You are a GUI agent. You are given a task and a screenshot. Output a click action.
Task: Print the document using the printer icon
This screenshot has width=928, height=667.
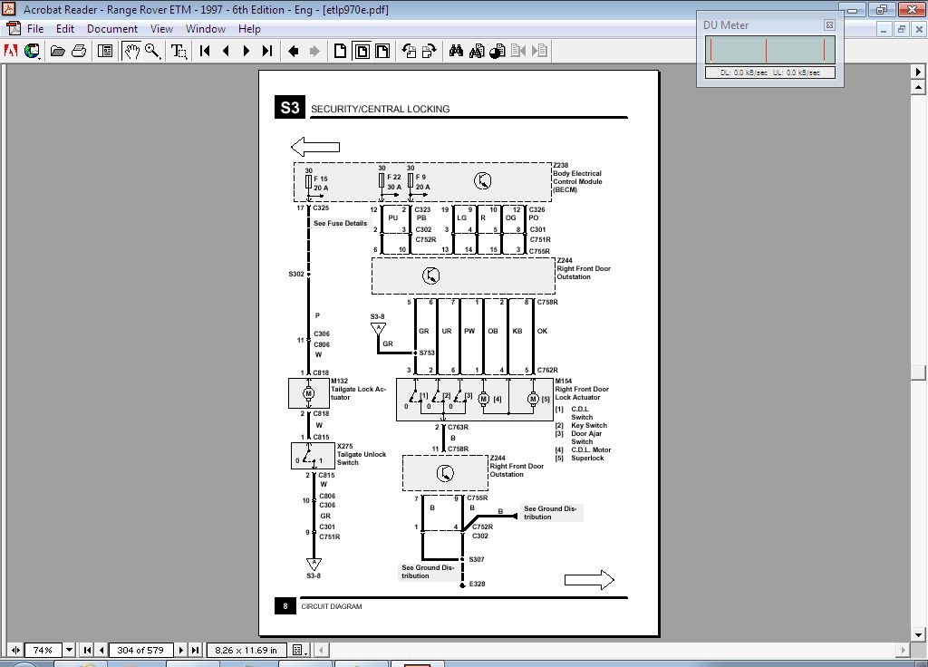tap(79, 51)
